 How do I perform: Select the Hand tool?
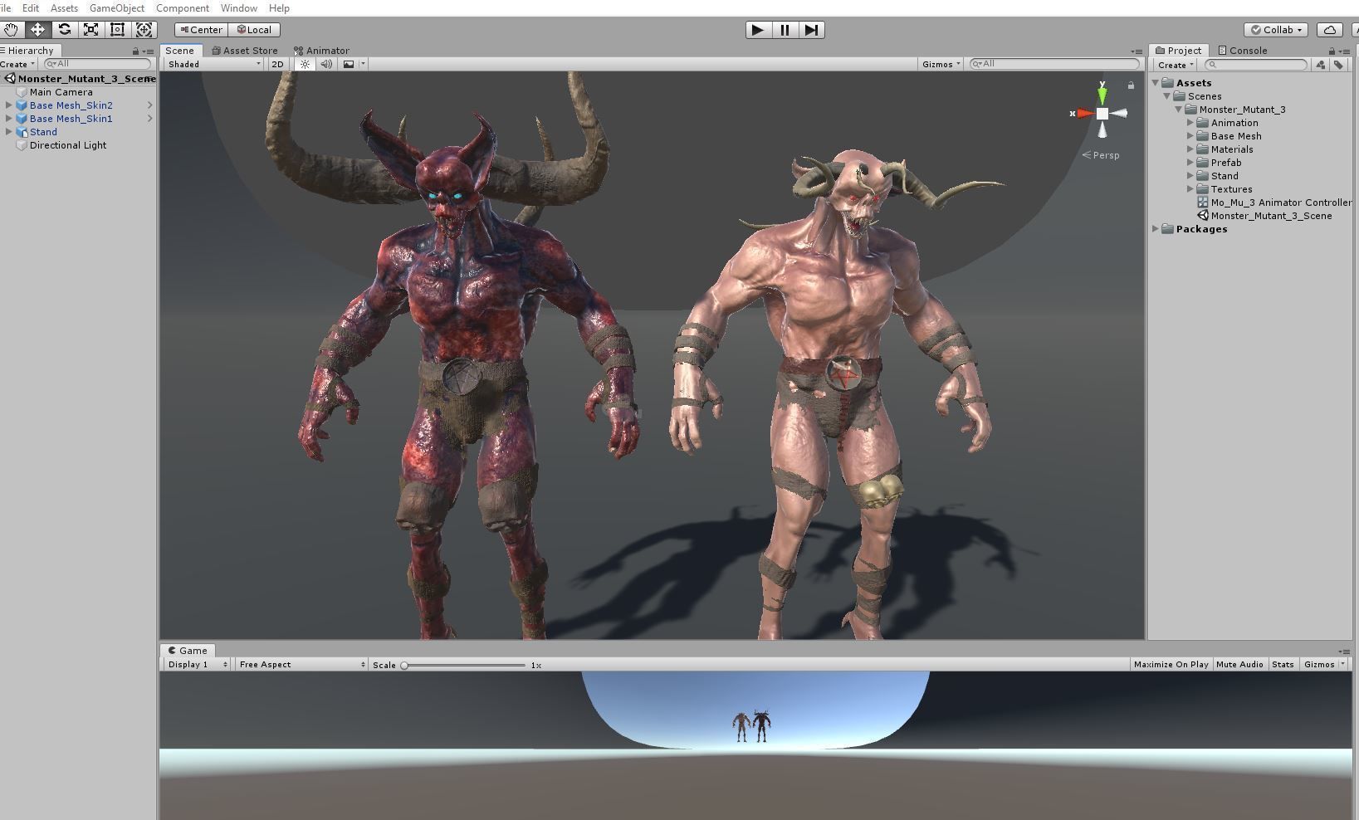[11, 29]
